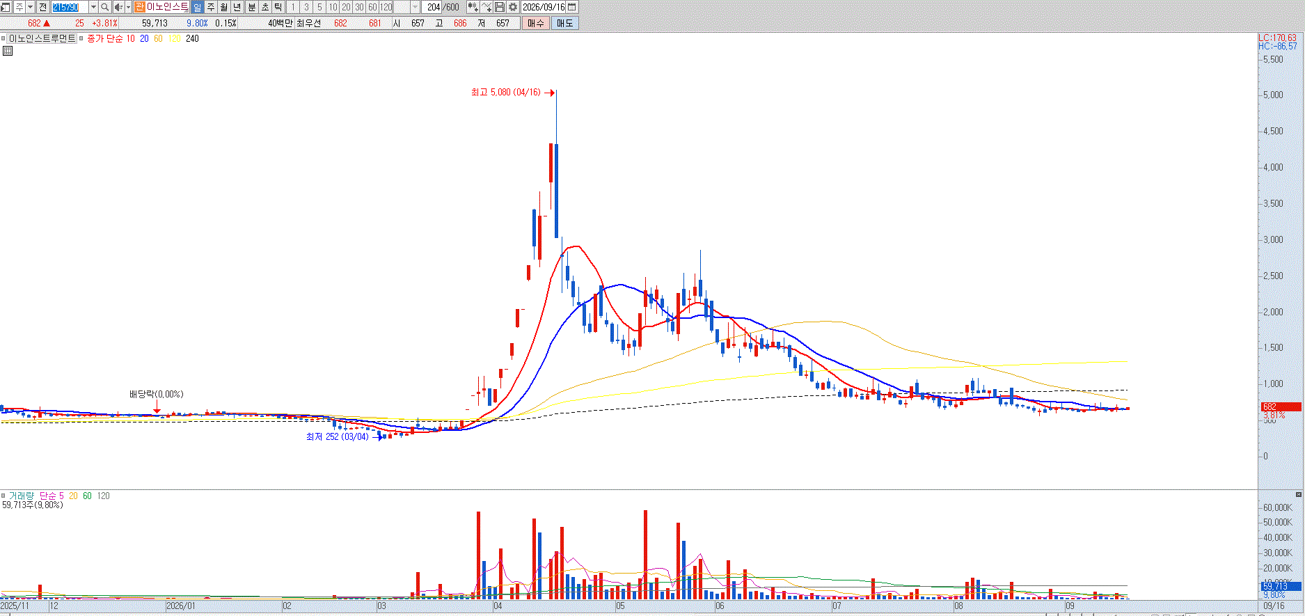Open the calendar date picker icon
Screen dimensions: 1305x616
(572, 7)
